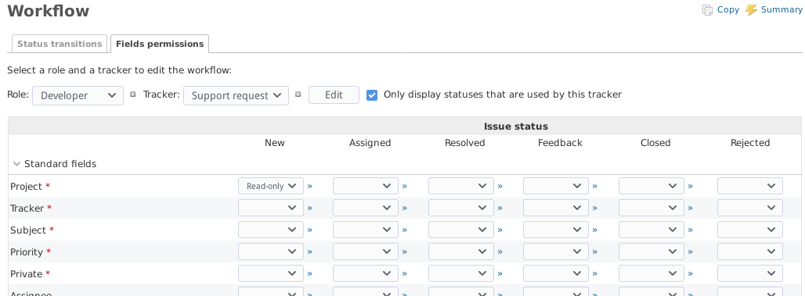Click the Subject row copy arrow in Assigned column
The height and width of the screenshot is (296, 805).
coord(405,230)
